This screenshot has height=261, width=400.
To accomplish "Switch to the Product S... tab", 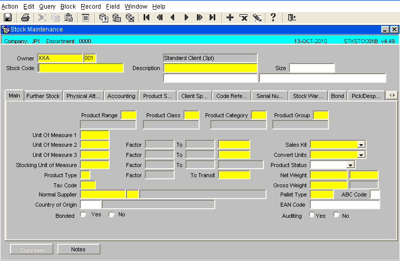I will [157, 96].
